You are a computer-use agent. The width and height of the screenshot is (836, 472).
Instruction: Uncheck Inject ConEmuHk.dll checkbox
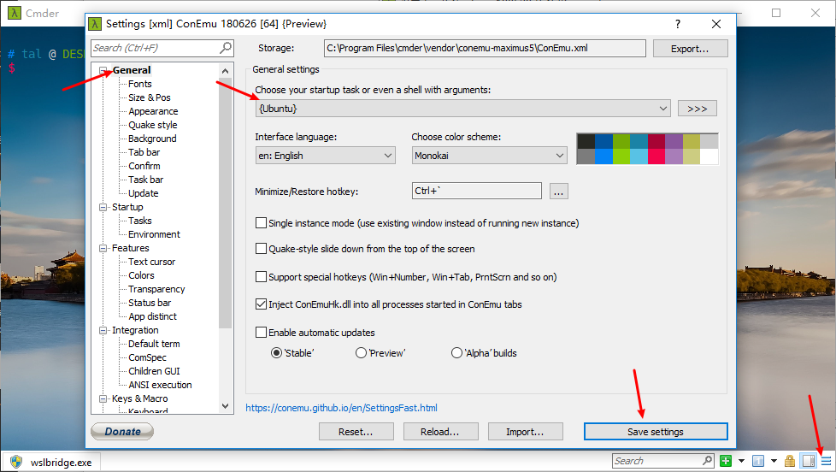click(x=261, y=304)
